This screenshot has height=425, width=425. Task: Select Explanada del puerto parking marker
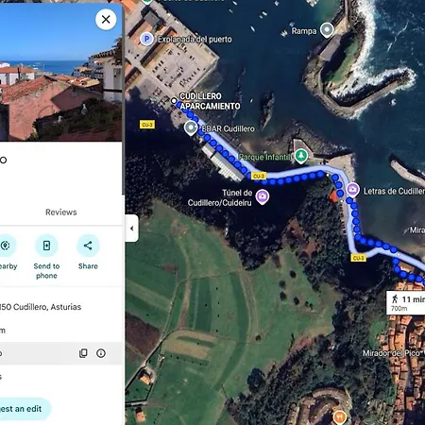coord(146,40)
